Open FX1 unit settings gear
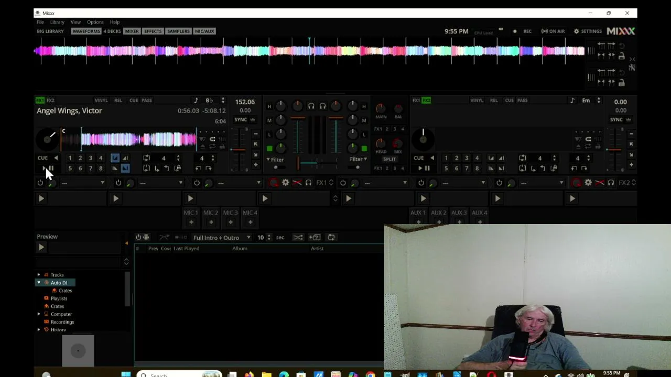Viewport: 671px width, 377px height. [285, 183]
